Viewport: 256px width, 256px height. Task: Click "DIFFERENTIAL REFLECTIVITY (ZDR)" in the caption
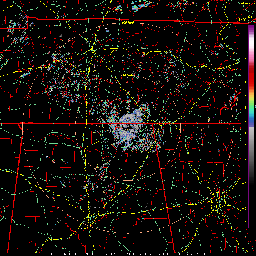[91, 254]
